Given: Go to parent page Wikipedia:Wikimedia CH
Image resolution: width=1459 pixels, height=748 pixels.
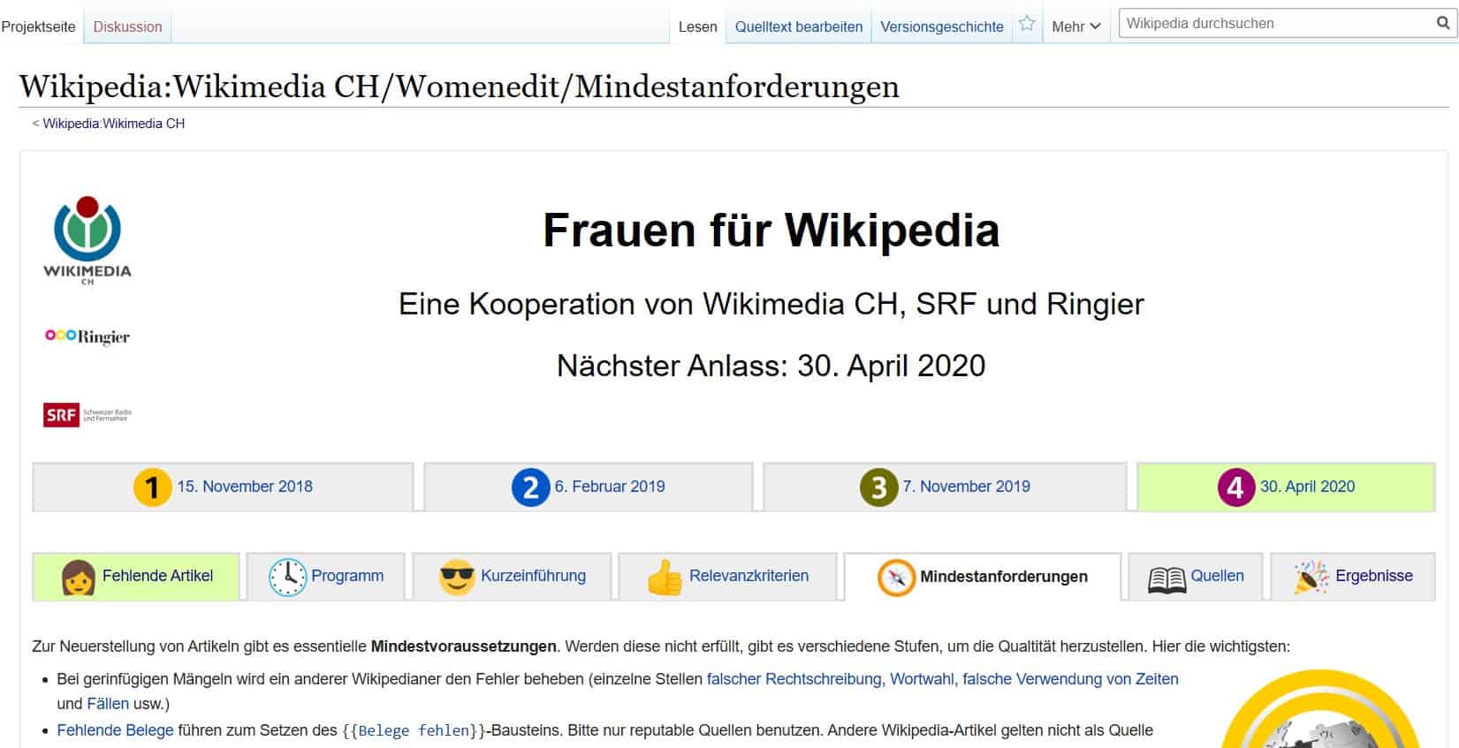Looking at the screenshot, I should tap(114, 124).
